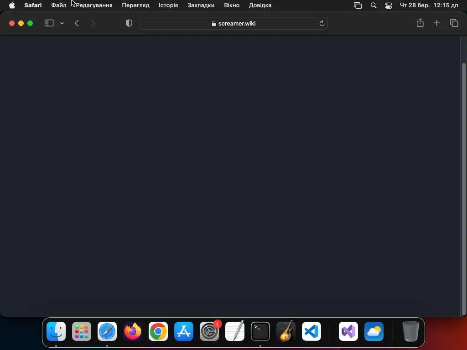Open the Share menu in Safari
The width and height of the screenshot is (467, 350).
tap(420, 23)
